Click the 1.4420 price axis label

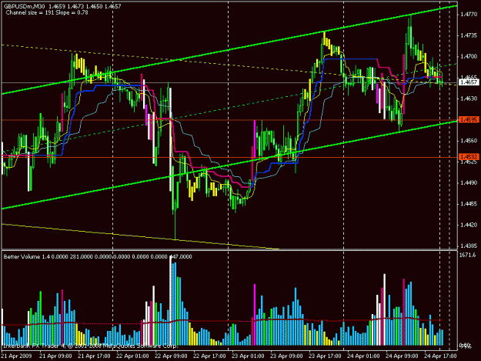tap(469, 225)
